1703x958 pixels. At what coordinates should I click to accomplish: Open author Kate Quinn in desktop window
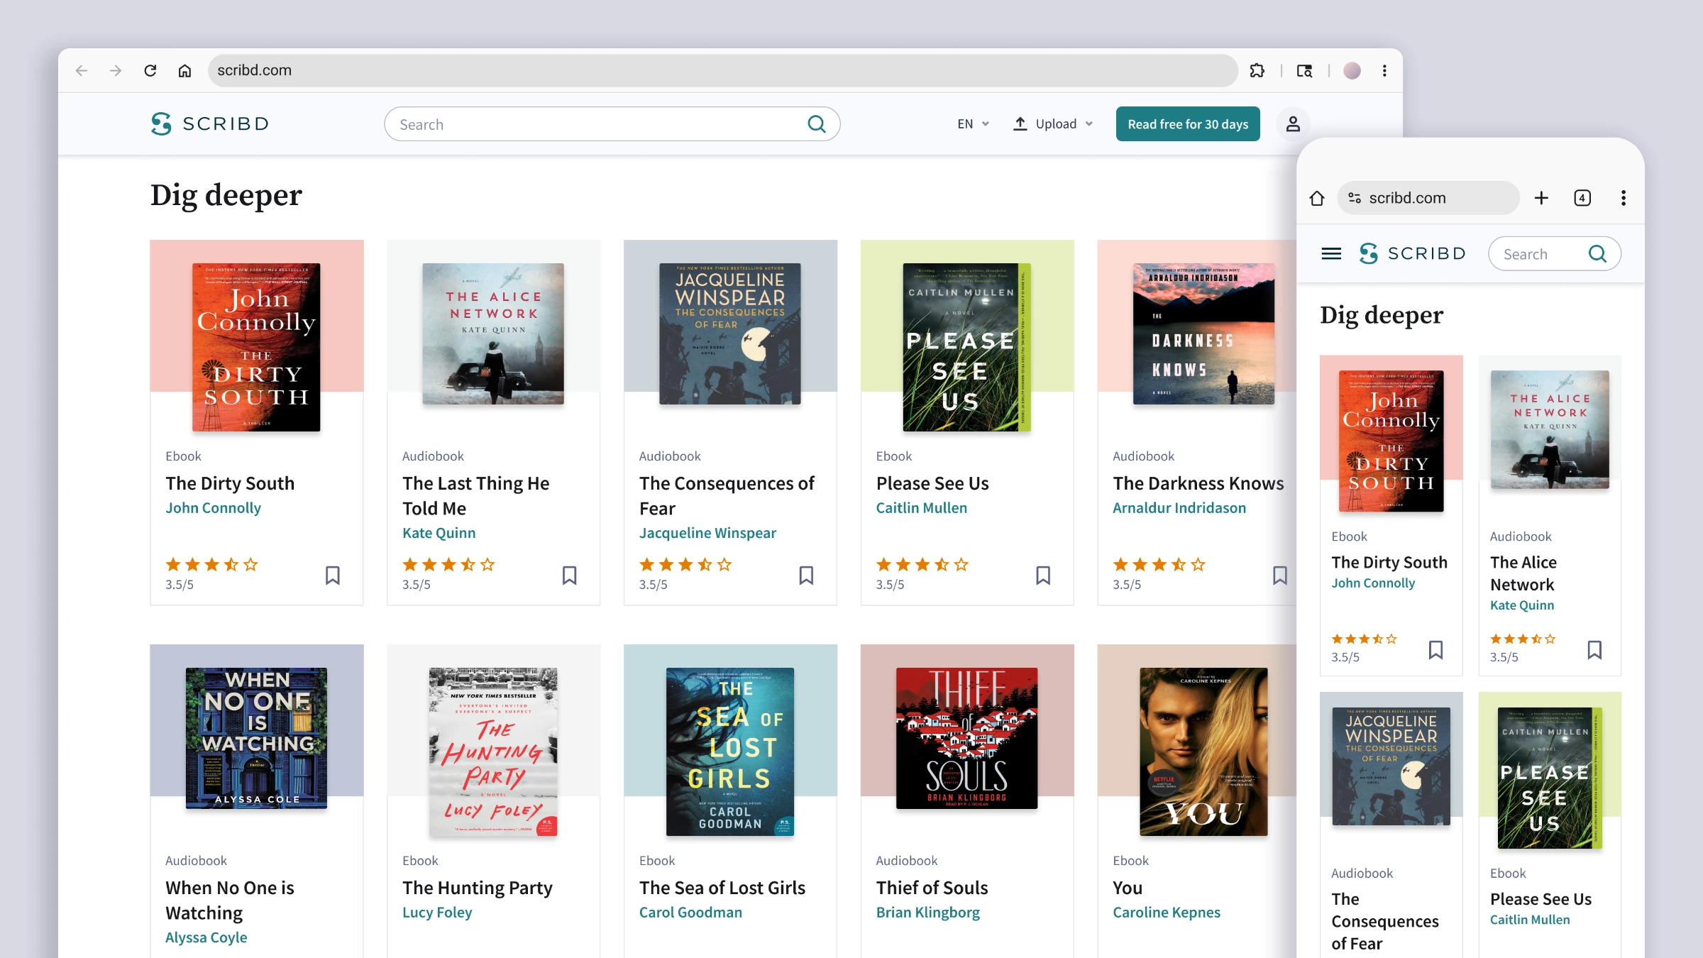click(x=439, y=533)
